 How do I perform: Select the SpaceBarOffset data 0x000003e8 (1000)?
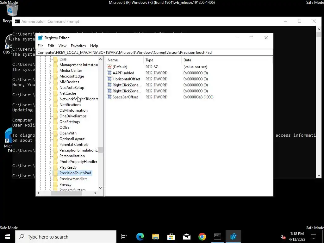pos(198,97)
